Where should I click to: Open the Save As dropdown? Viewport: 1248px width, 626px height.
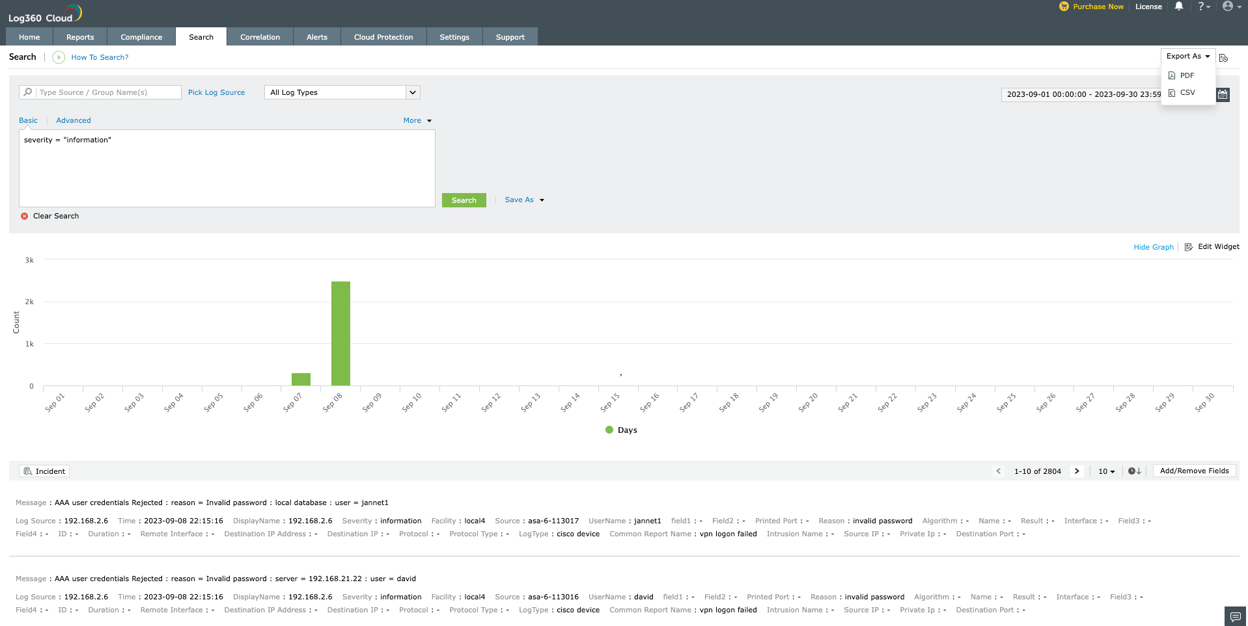coord(524,200)
